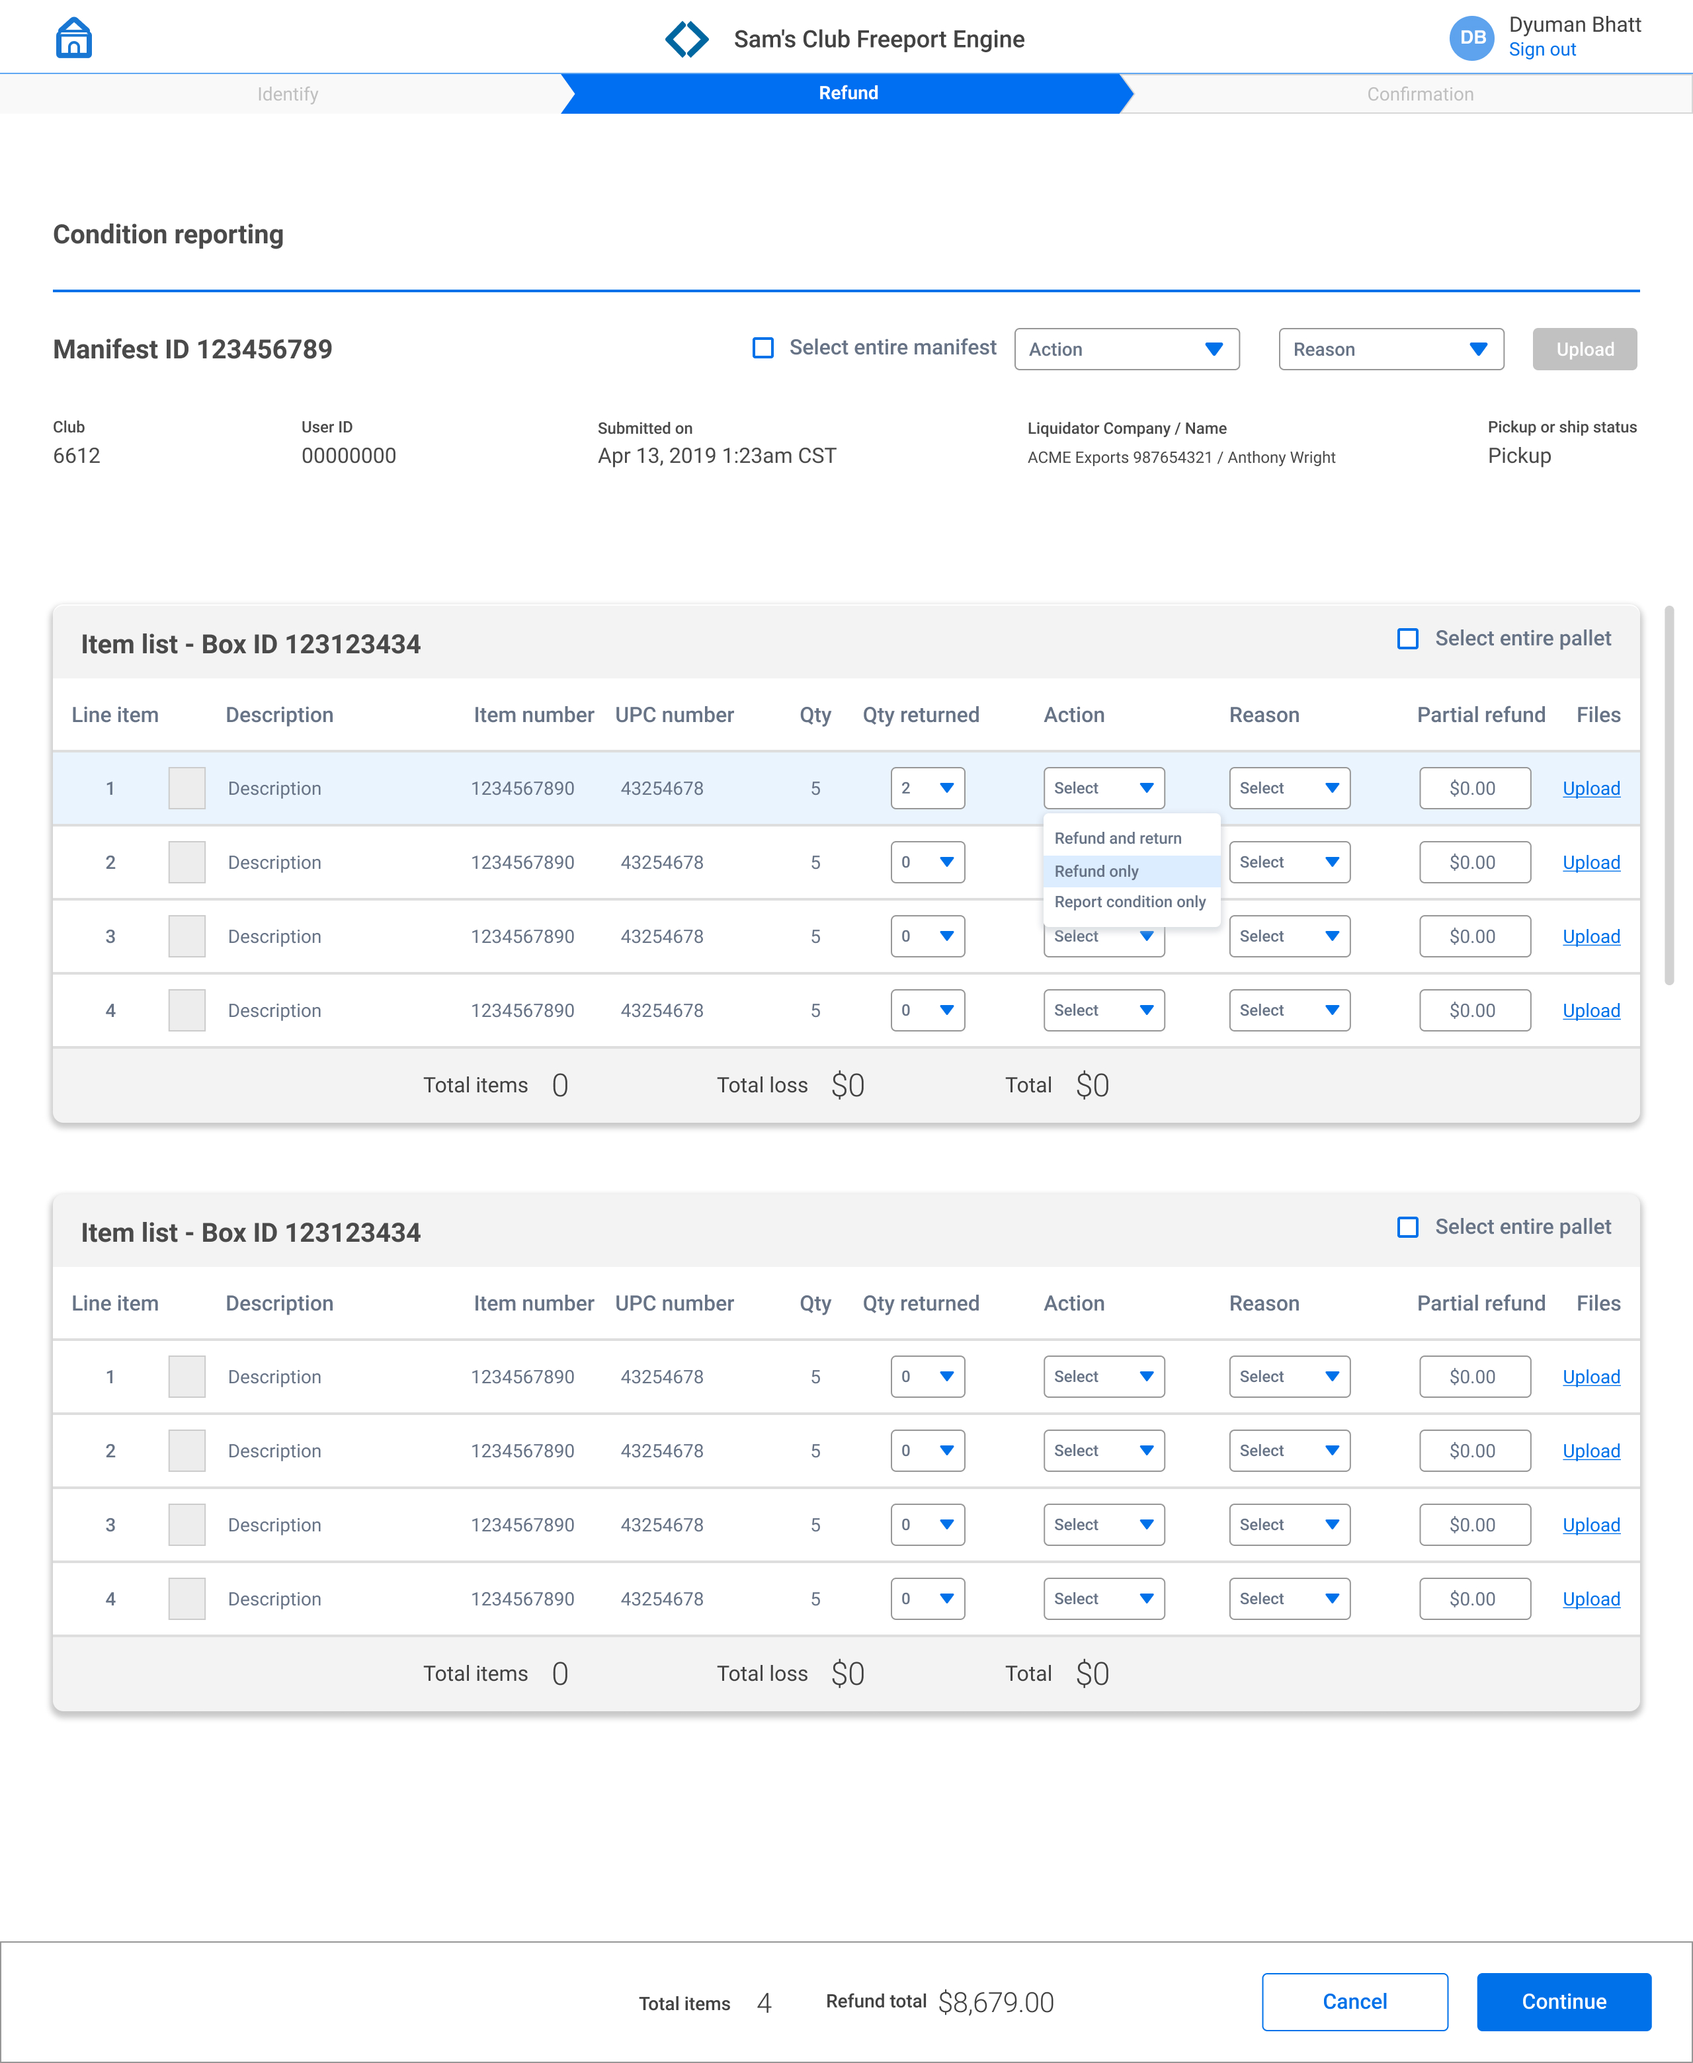Open Qty returned dropdown showing 2
The image size is (1693, 2063).
(927, 788)
